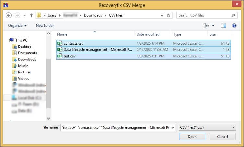This screenshot has height=147, width=244.
Task: Click the search magnifier icon
Action: (x=233, y=15)
